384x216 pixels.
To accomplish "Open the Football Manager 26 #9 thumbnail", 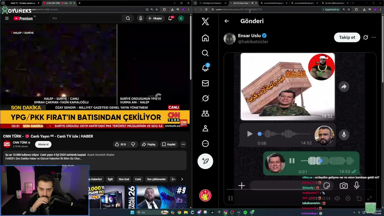I will pyautogui.click(x=157, y=197).
